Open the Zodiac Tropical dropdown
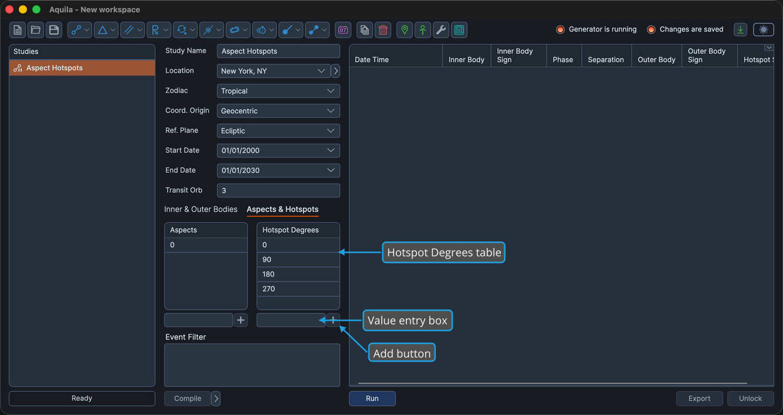This screenshot has height=415, width=783. (x=278, y=91)
